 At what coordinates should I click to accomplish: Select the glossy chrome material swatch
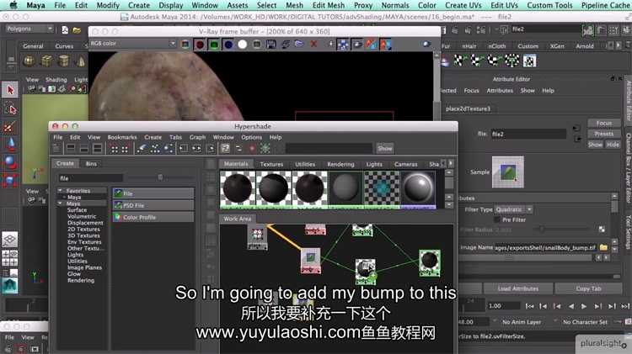coord(418,188)
